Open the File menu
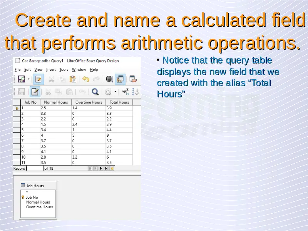The width and height of the screenshot is (308, 231). point(17,70)
